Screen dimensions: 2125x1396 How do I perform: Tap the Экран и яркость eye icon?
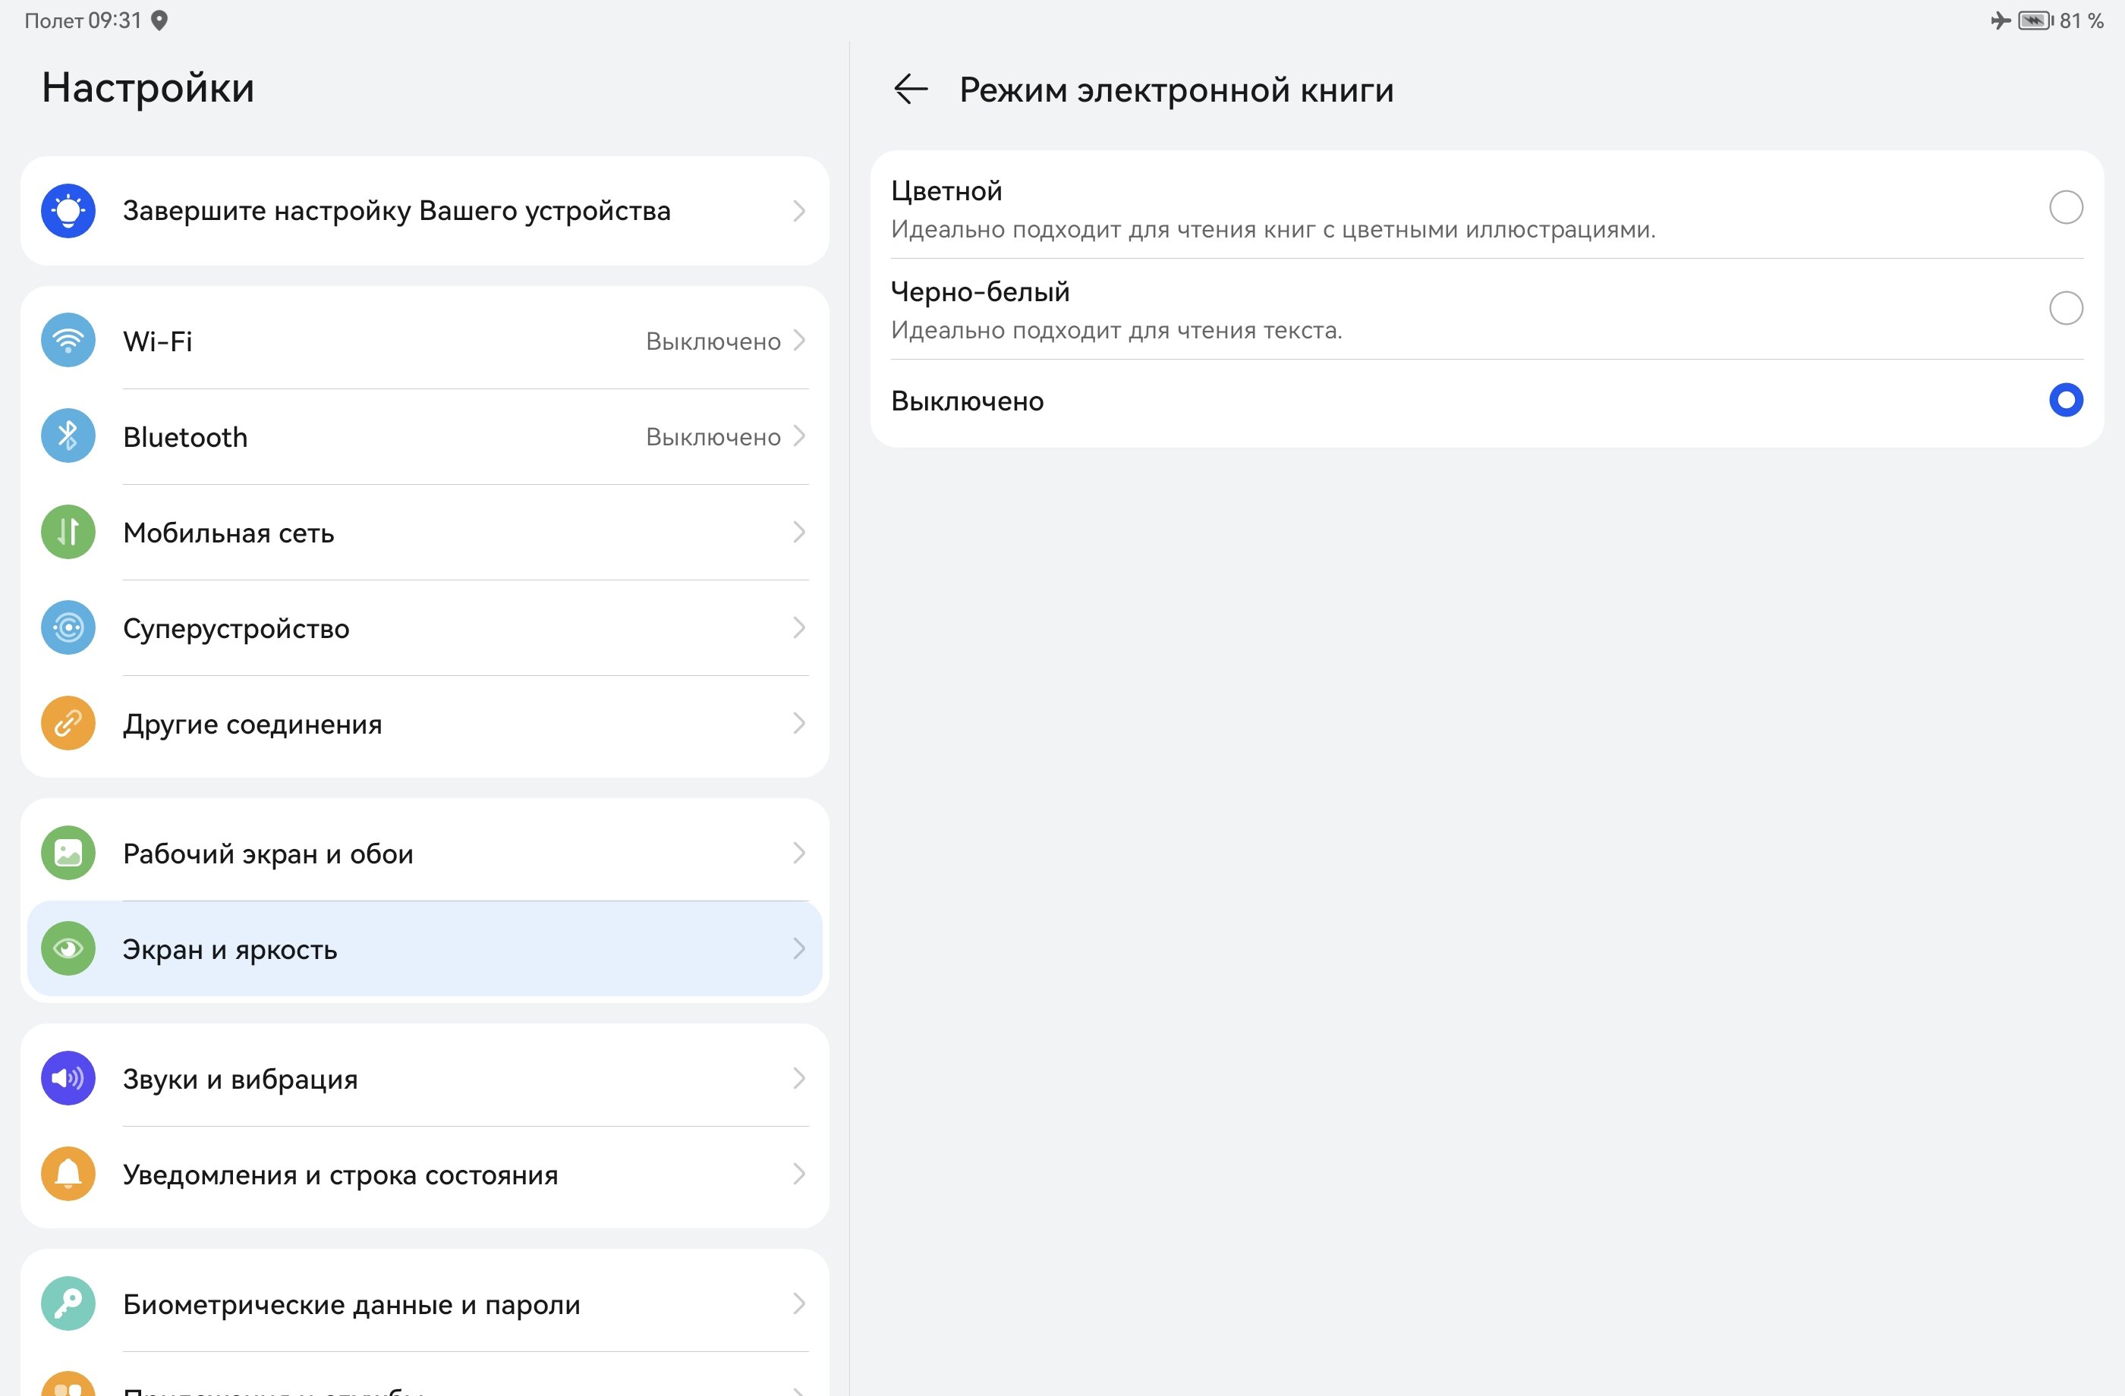point(68,948)
